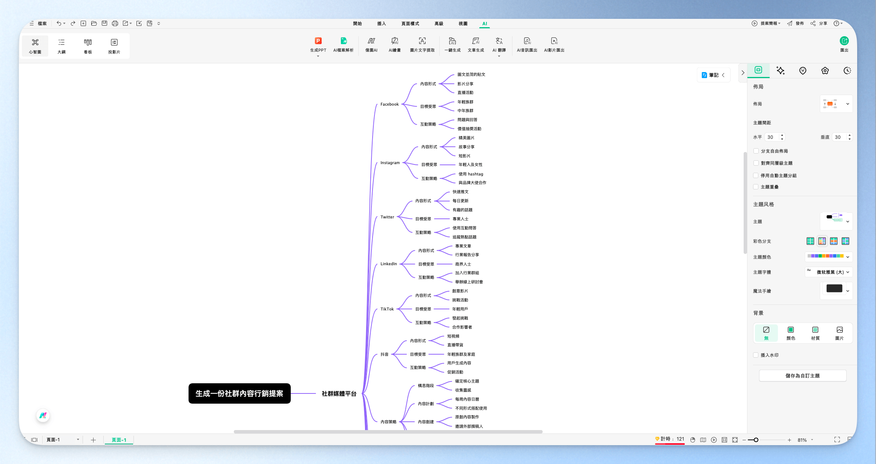876x464 pixels.
Task: Open the 檔案 menu
Action: click(x=38, y=23)
